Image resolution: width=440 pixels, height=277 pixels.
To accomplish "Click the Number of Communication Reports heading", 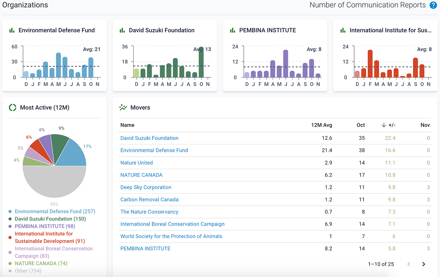I will 367,5.
